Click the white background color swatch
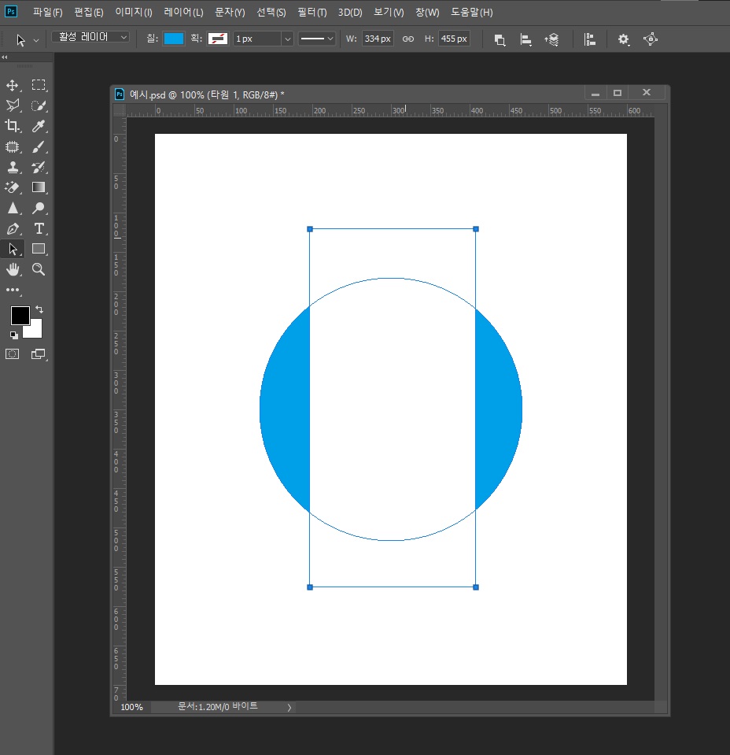 click(35, 330)
